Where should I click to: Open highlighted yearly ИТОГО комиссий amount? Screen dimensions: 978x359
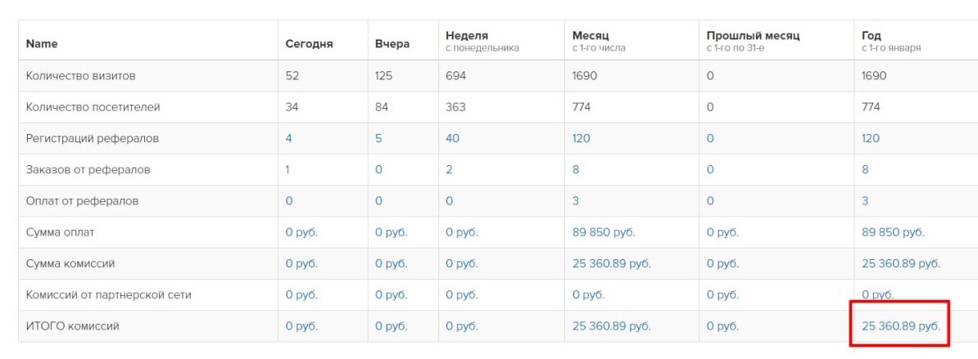(x=901, y=325)
